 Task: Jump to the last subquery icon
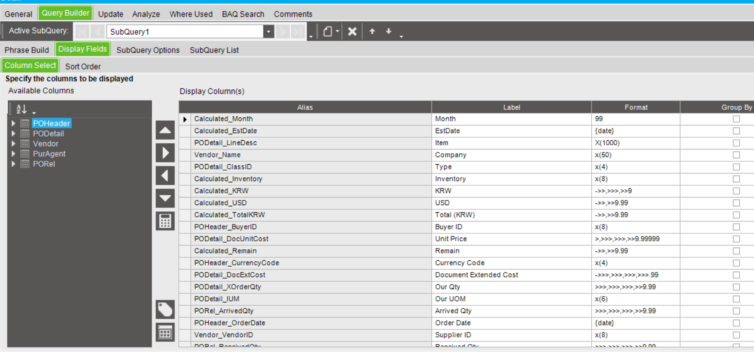(298, 32)
